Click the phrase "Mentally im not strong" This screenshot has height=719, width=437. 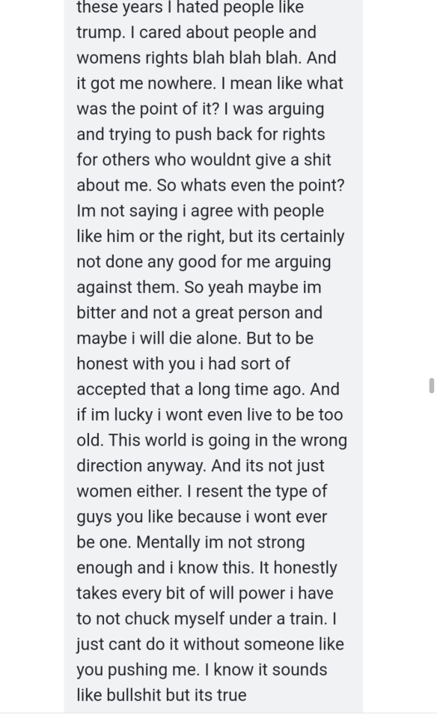pyautogui.click(x=220, y=542)
